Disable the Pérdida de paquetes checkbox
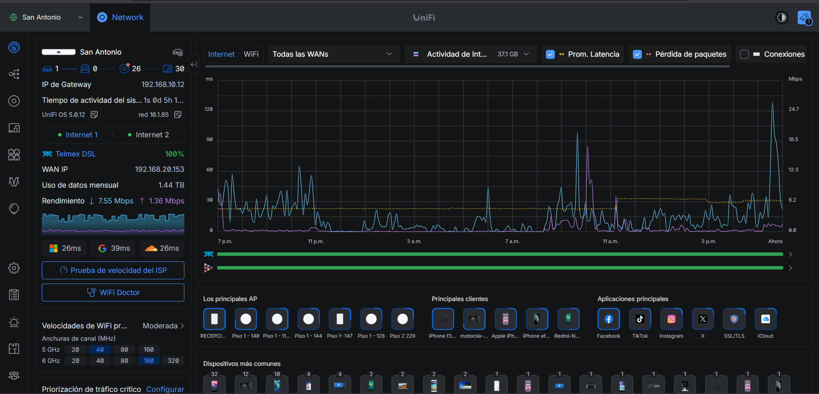819x394 pixels. [x=637, y=55]
